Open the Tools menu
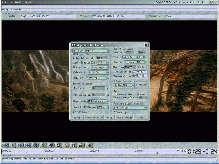Viewport: 219px width, 164px height. (28, 2)
